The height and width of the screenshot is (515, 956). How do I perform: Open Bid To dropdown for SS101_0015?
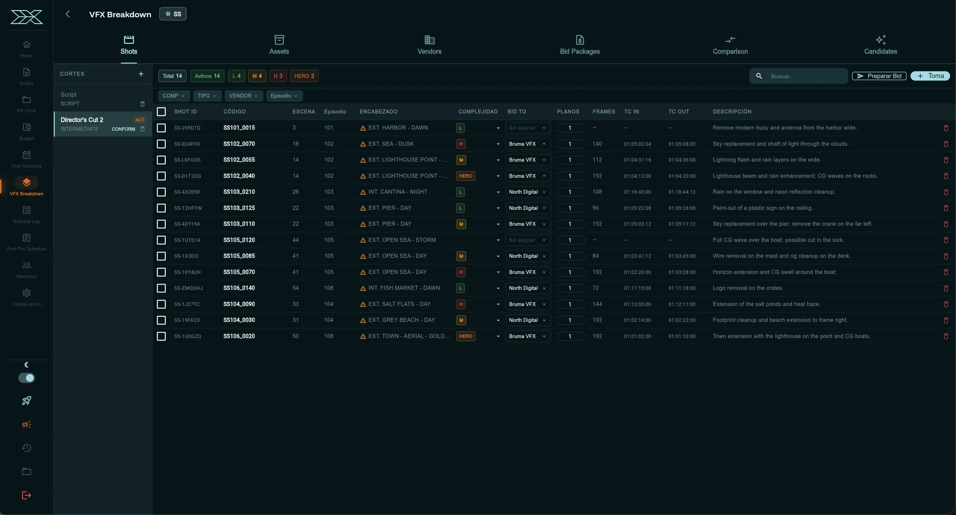[528, 128]
